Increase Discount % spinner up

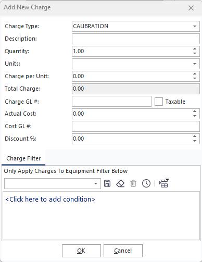pos(195,136)
